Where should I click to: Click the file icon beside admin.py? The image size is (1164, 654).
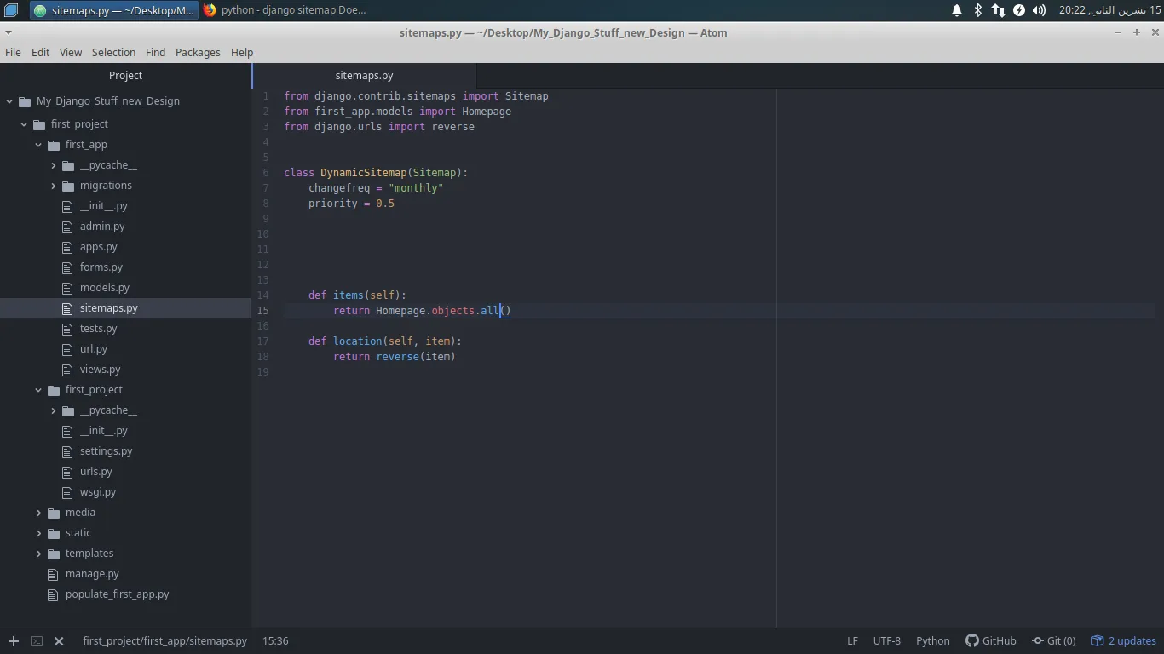[68, 227]
